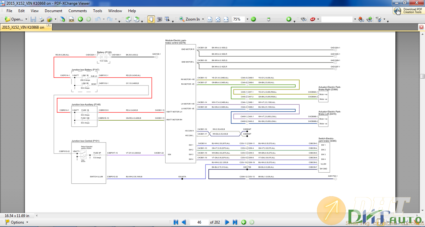Image resolution: width=425 pixels, height=227 pixels.
Task: Expand the Undo history dropdown
Action: coord(103,19)
